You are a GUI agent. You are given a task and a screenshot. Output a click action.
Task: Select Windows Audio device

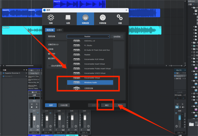90,83
